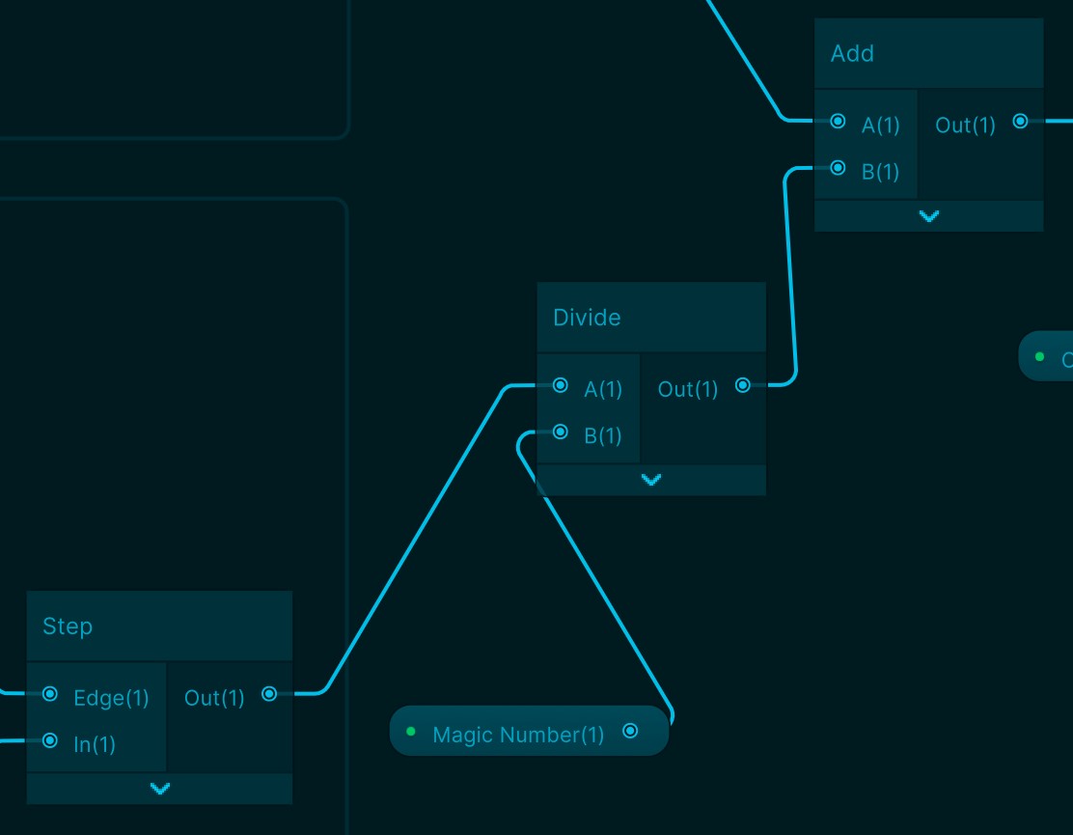Collapse the Add node via its chevron
The image size is (1073, 835).
(x=928, y=216)
